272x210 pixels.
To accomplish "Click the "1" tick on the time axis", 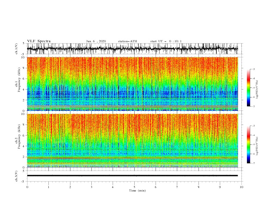I will tap(48, 187).
